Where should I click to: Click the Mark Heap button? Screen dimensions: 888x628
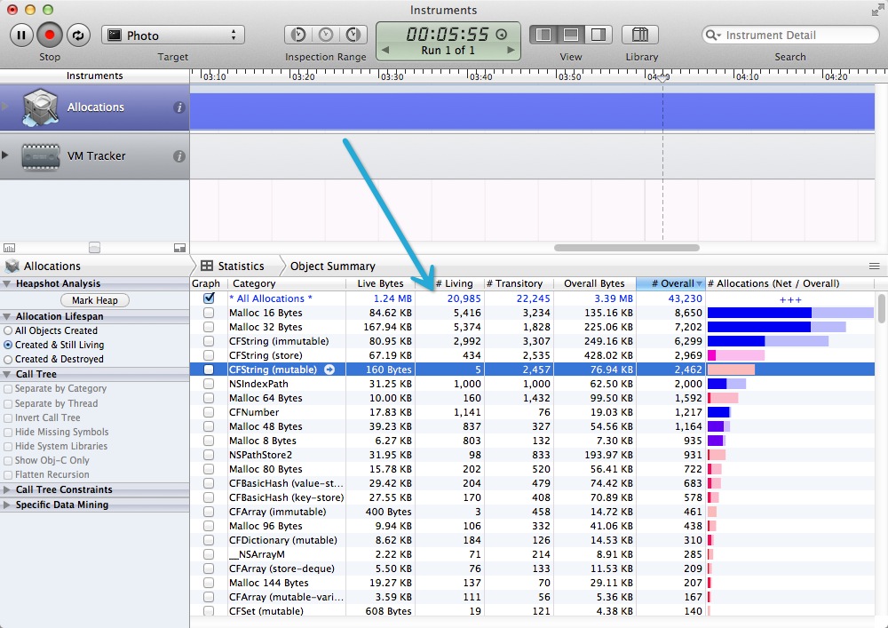pos(95,300)
